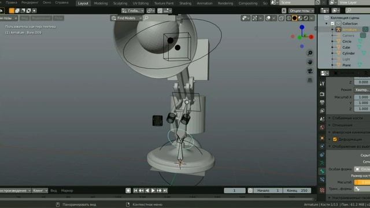The image size is (370, 208).
Task: Click the subtract selection mode icon
Action: (23, 10)
